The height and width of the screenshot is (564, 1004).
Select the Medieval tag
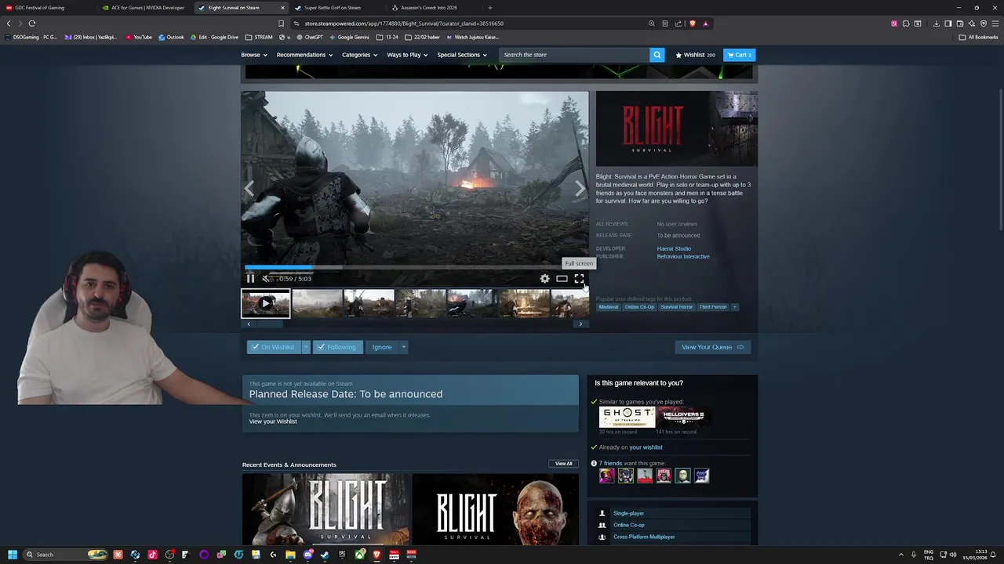point(608,307)
